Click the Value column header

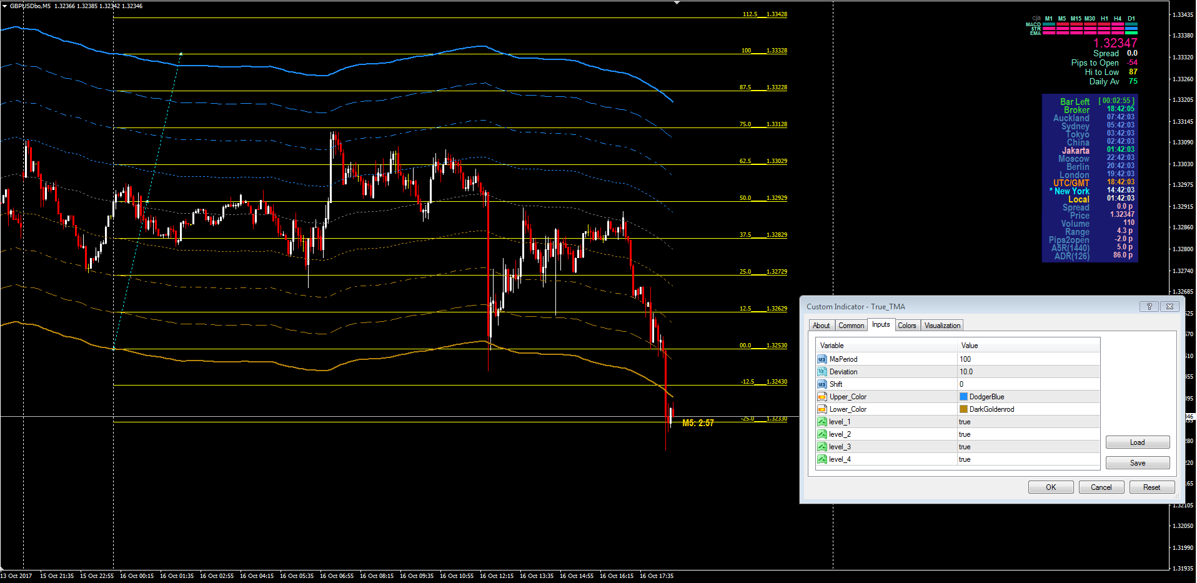click(1029, 346)
